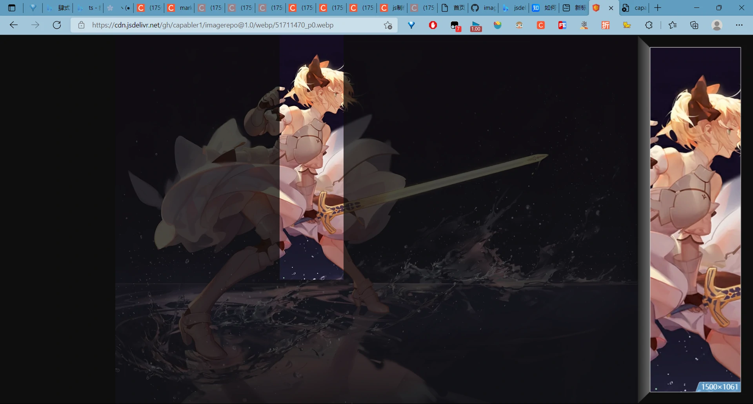Open the tree-on-island extension icon
This screenshot has height=404, width=753.
coord(584,25)
